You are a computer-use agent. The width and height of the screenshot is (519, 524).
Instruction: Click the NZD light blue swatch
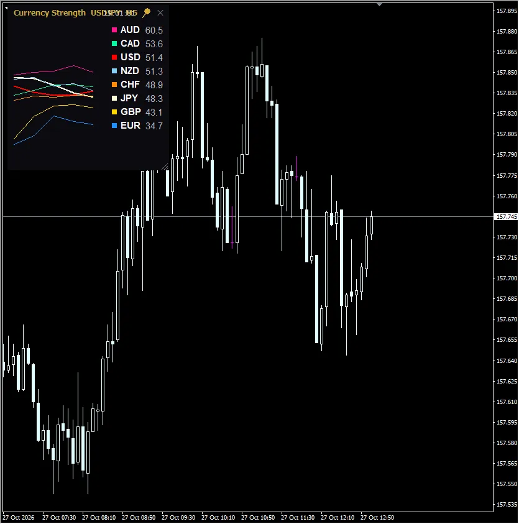coord(114,71)
